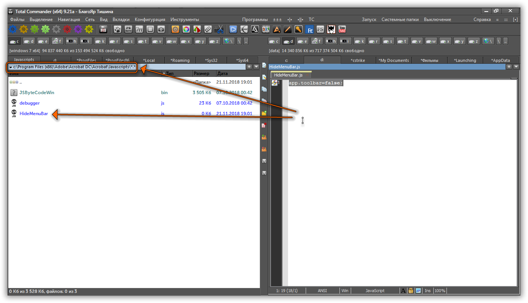Open the Программы menu
This screenshot has width=528, height=303.
click(x=255, y=19)
